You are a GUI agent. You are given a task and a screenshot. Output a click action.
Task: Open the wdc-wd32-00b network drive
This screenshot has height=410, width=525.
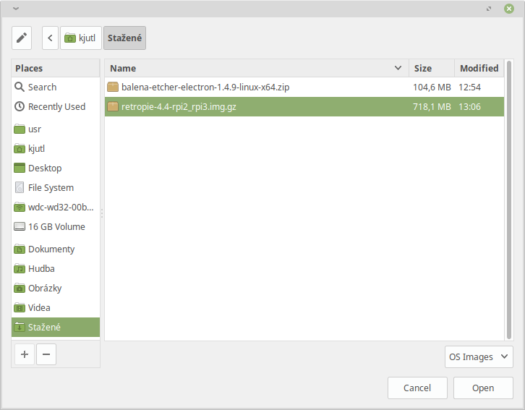click(x=56, y=208)
